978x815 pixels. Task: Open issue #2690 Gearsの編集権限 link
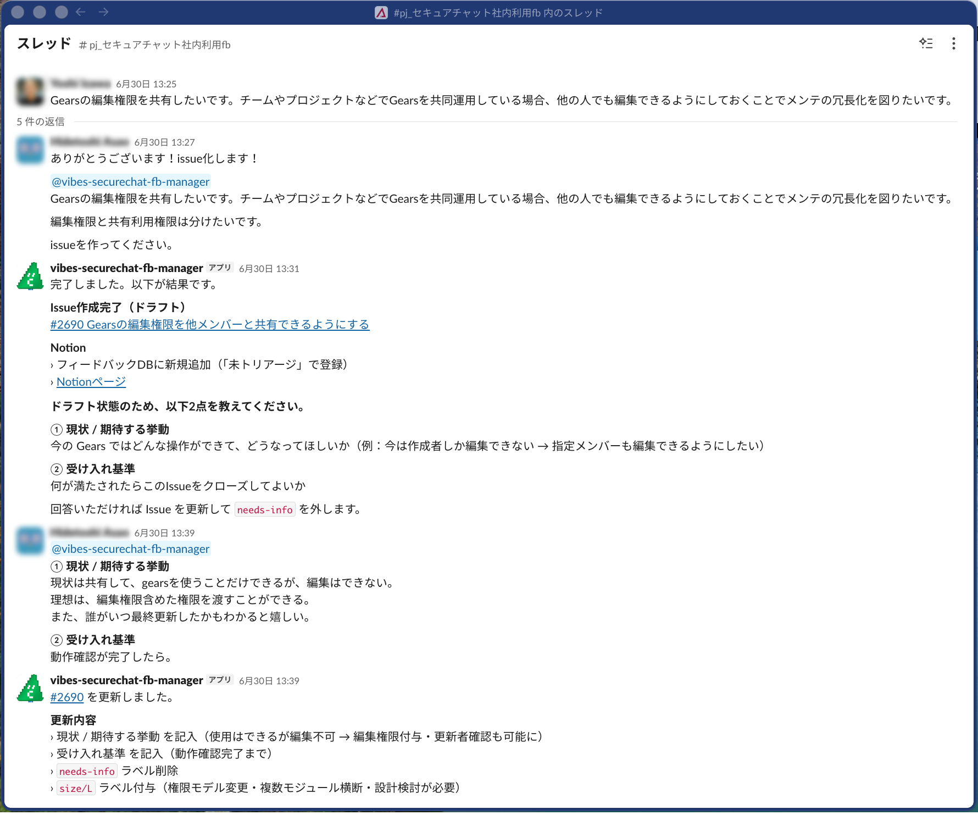point(210,325)
